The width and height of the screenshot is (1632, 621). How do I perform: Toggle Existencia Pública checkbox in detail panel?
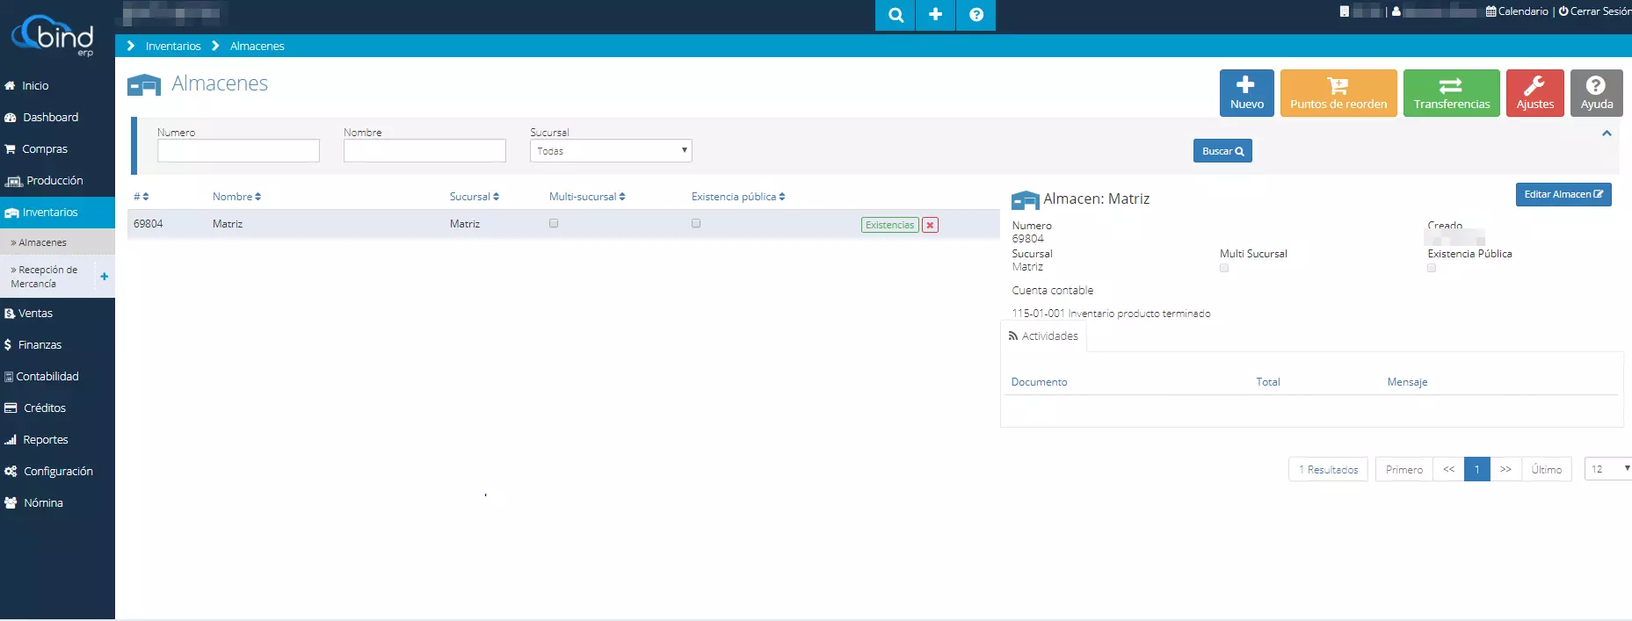(1432, 268)
